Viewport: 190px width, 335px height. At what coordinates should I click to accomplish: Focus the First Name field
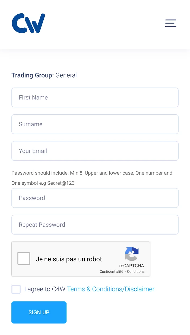point(95,98)
